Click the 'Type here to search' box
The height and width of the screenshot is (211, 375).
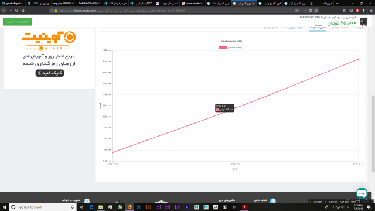click(x=43, y=207)
